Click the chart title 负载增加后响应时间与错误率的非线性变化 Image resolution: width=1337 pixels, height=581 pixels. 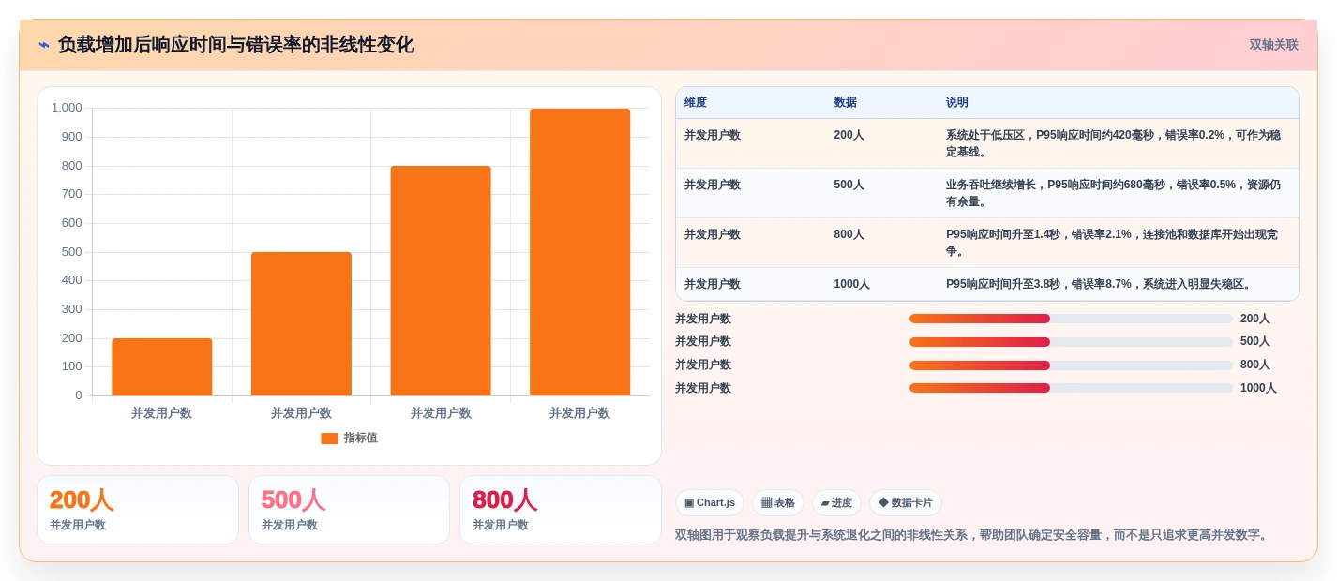(235, 45)
